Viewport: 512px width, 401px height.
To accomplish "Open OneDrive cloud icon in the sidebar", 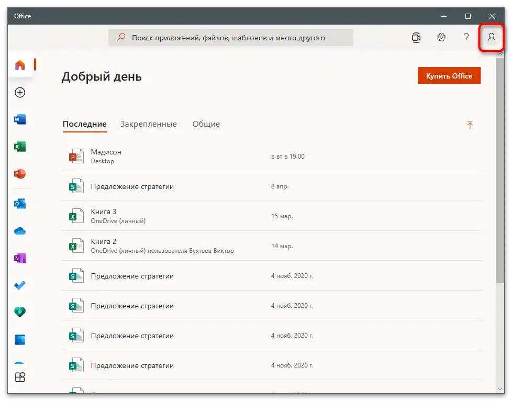I will coord(20,231).
